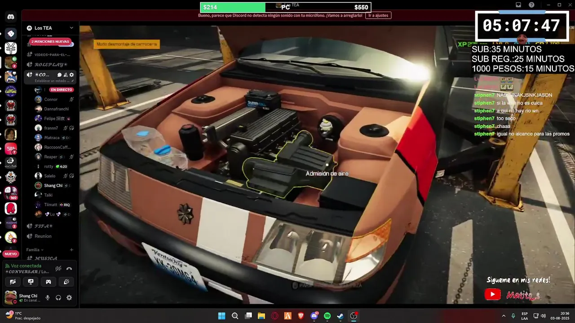Open Opera GX from taskbar
Viewport: 575px width, 323px height.
click(x=274, y=316)
